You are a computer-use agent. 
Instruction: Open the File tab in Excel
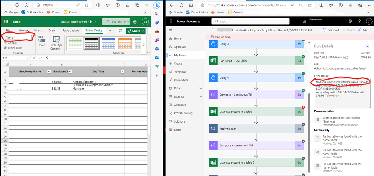8,30
